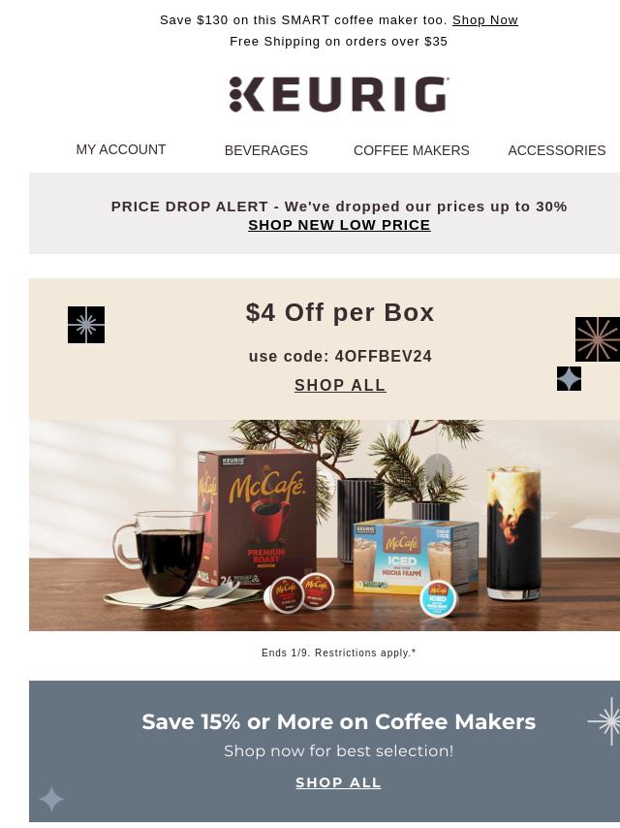Go to Coffee Makers section

[x=411, y=150]
